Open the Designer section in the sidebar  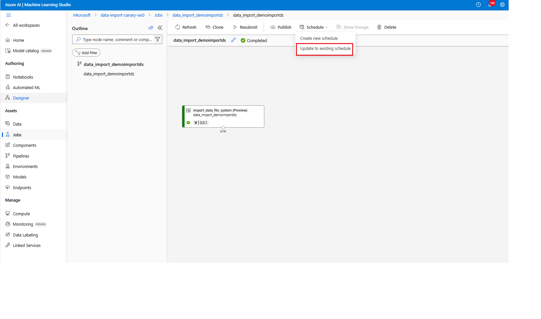coord(21,98)
